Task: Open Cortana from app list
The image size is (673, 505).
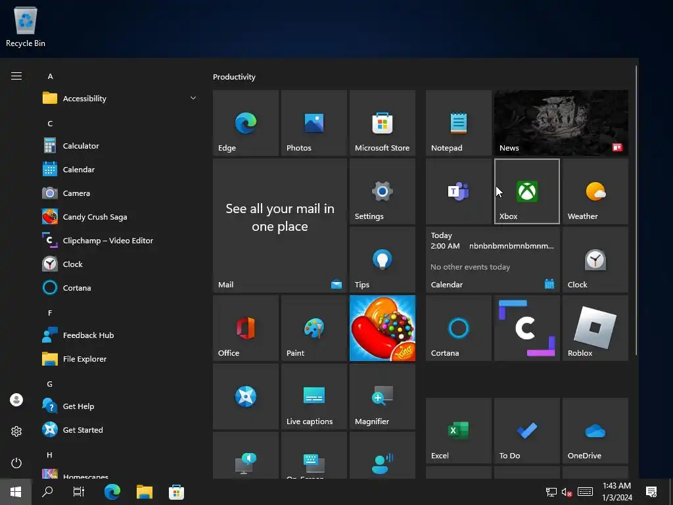Action: click(120, 287)
